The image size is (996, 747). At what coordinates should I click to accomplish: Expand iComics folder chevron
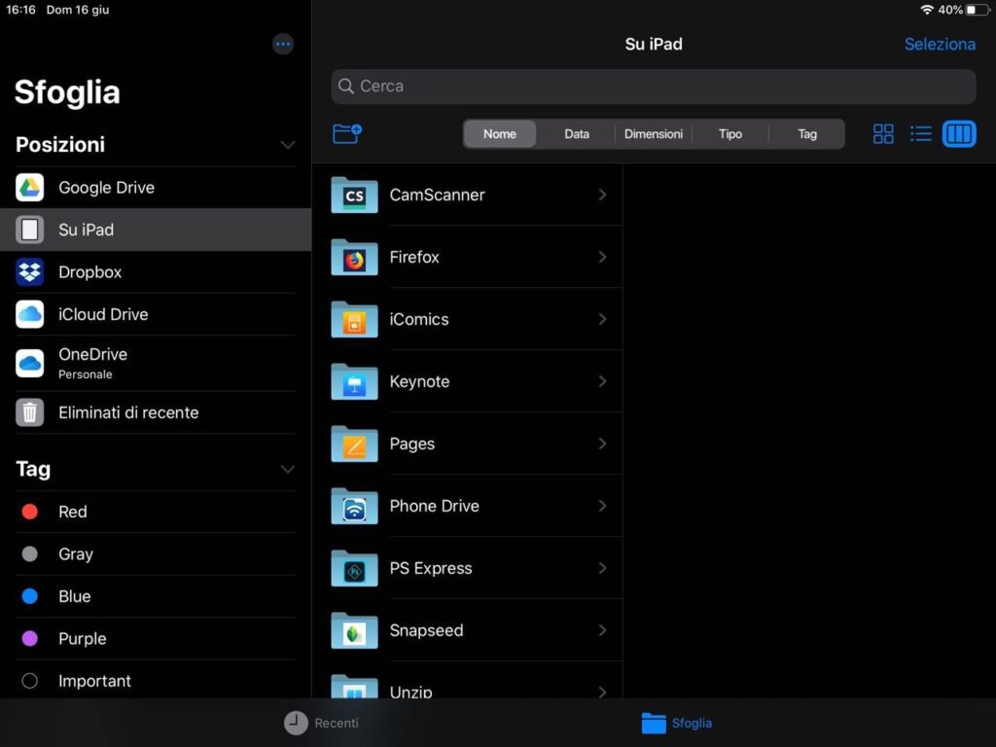point(602,319)
